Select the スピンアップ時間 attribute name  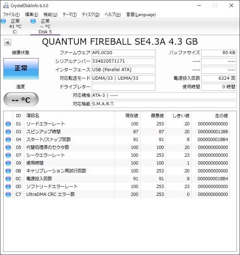pyautogui.click(x=43, y=131)
